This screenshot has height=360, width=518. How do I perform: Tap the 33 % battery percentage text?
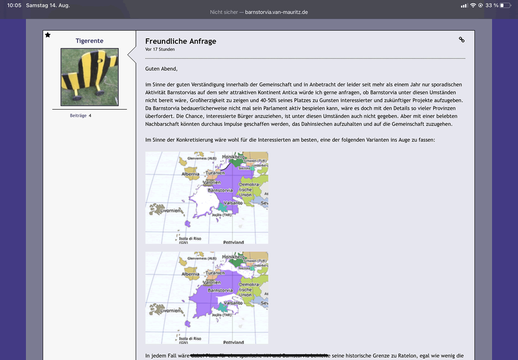pos(492,6)
